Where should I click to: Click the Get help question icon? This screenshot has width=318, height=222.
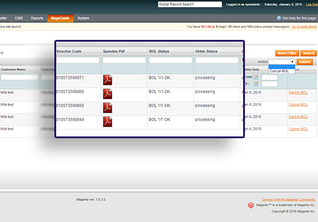[279, 18]
